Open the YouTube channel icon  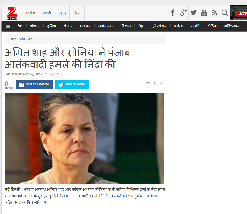(x=204, y=13)
